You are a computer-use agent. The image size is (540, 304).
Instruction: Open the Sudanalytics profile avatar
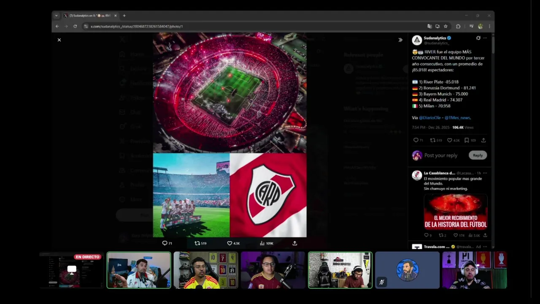417,40
